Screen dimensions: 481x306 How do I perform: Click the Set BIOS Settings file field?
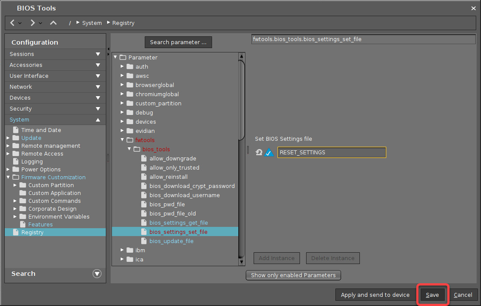pyautogui.click(x=331, y=153)
